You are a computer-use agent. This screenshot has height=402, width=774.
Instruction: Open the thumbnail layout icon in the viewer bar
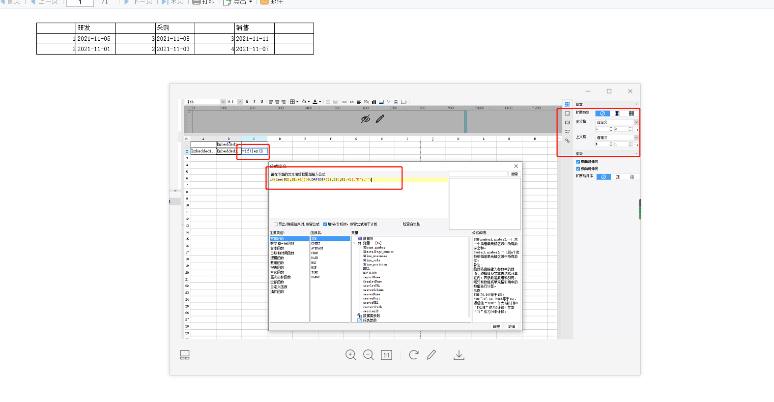click(185, 355)
